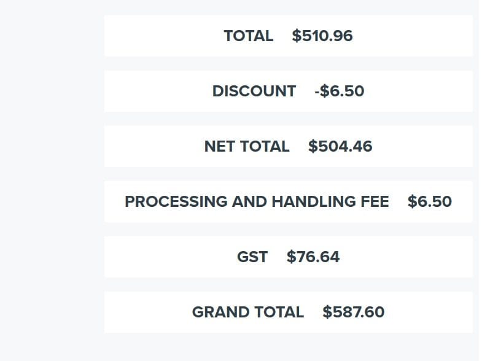Select the $587.60 grand total amount
This screenshot has height=361, width=482.
pos(353,312)
